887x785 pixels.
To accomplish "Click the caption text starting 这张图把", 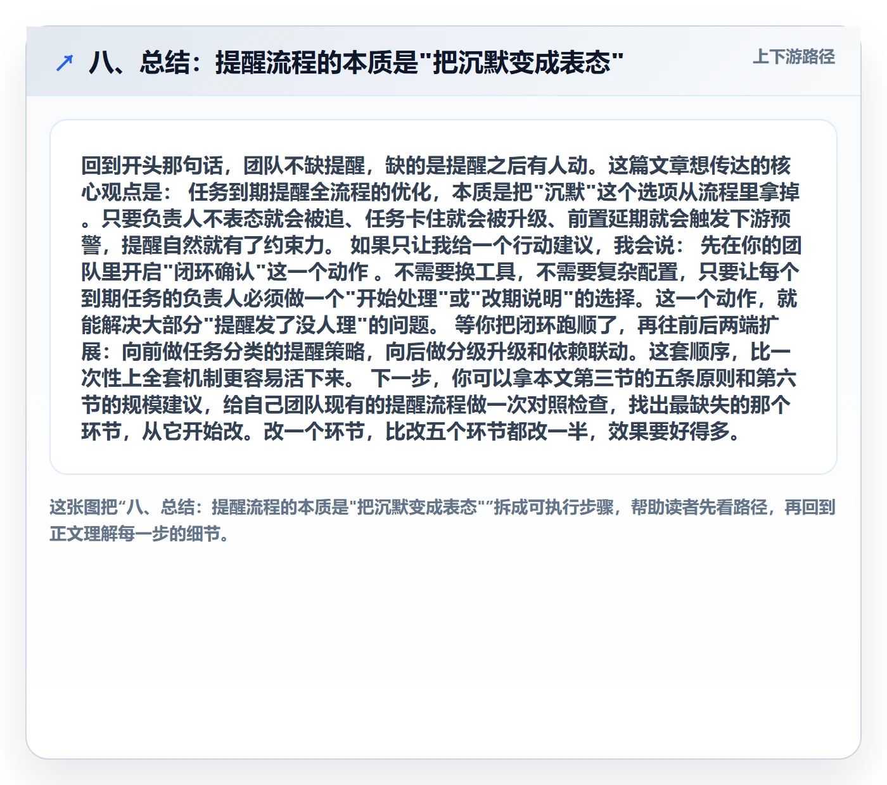I will point(443,520).
